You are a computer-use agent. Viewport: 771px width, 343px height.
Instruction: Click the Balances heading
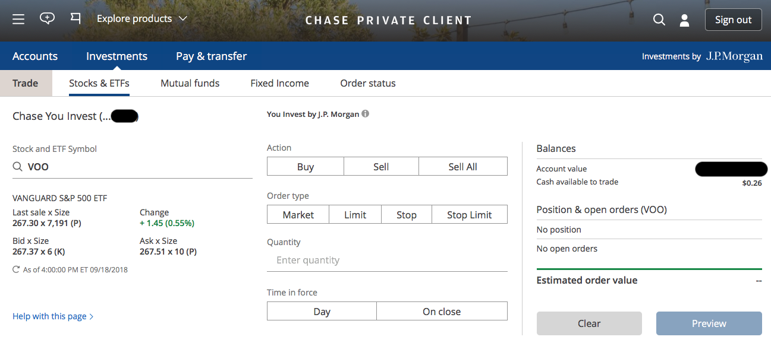coord(556,148)
